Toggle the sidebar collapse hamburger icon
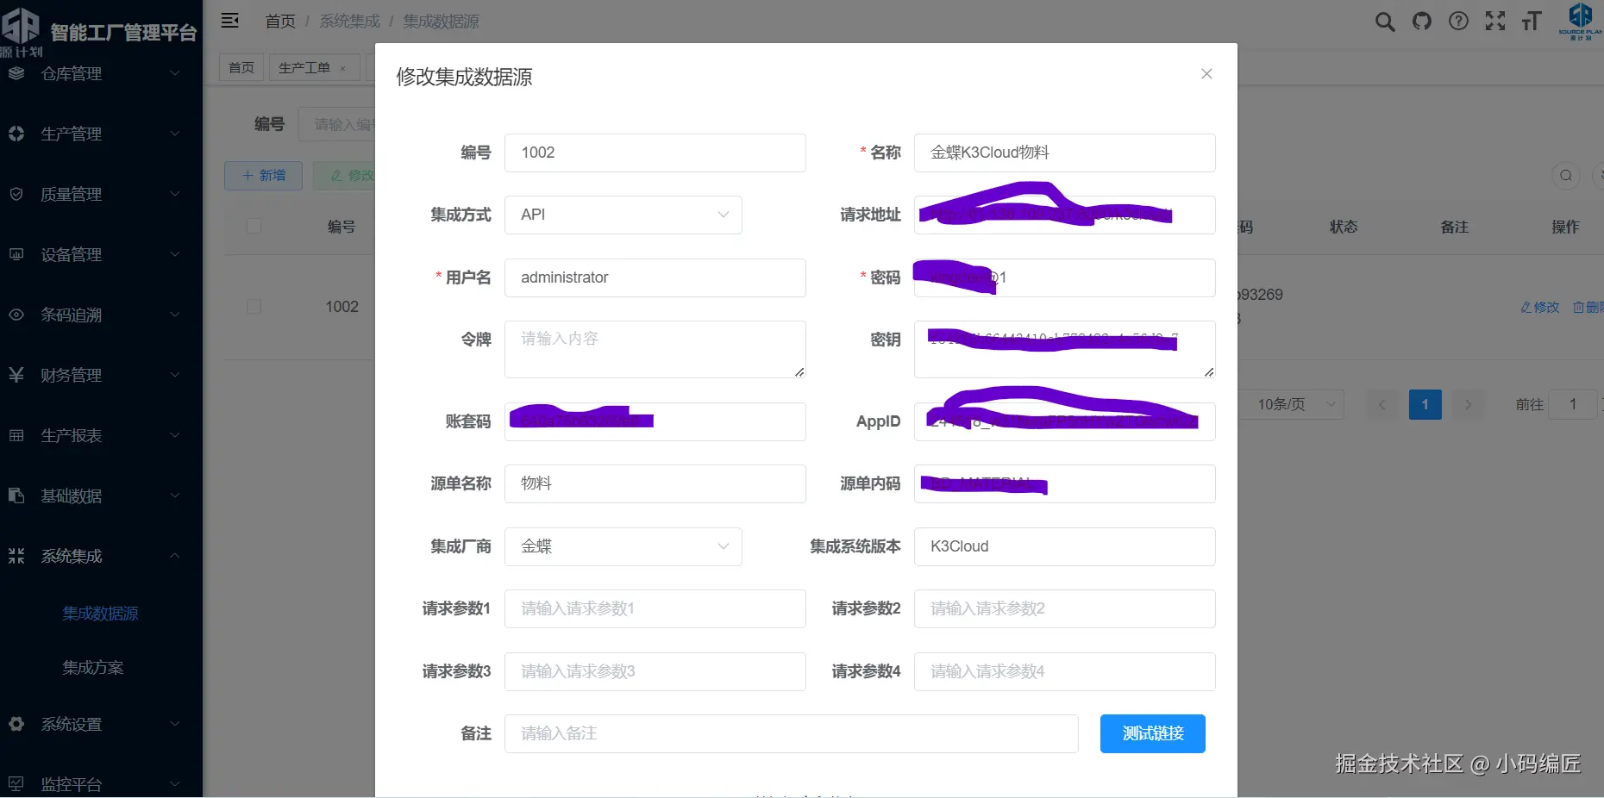 click(230, 21)
